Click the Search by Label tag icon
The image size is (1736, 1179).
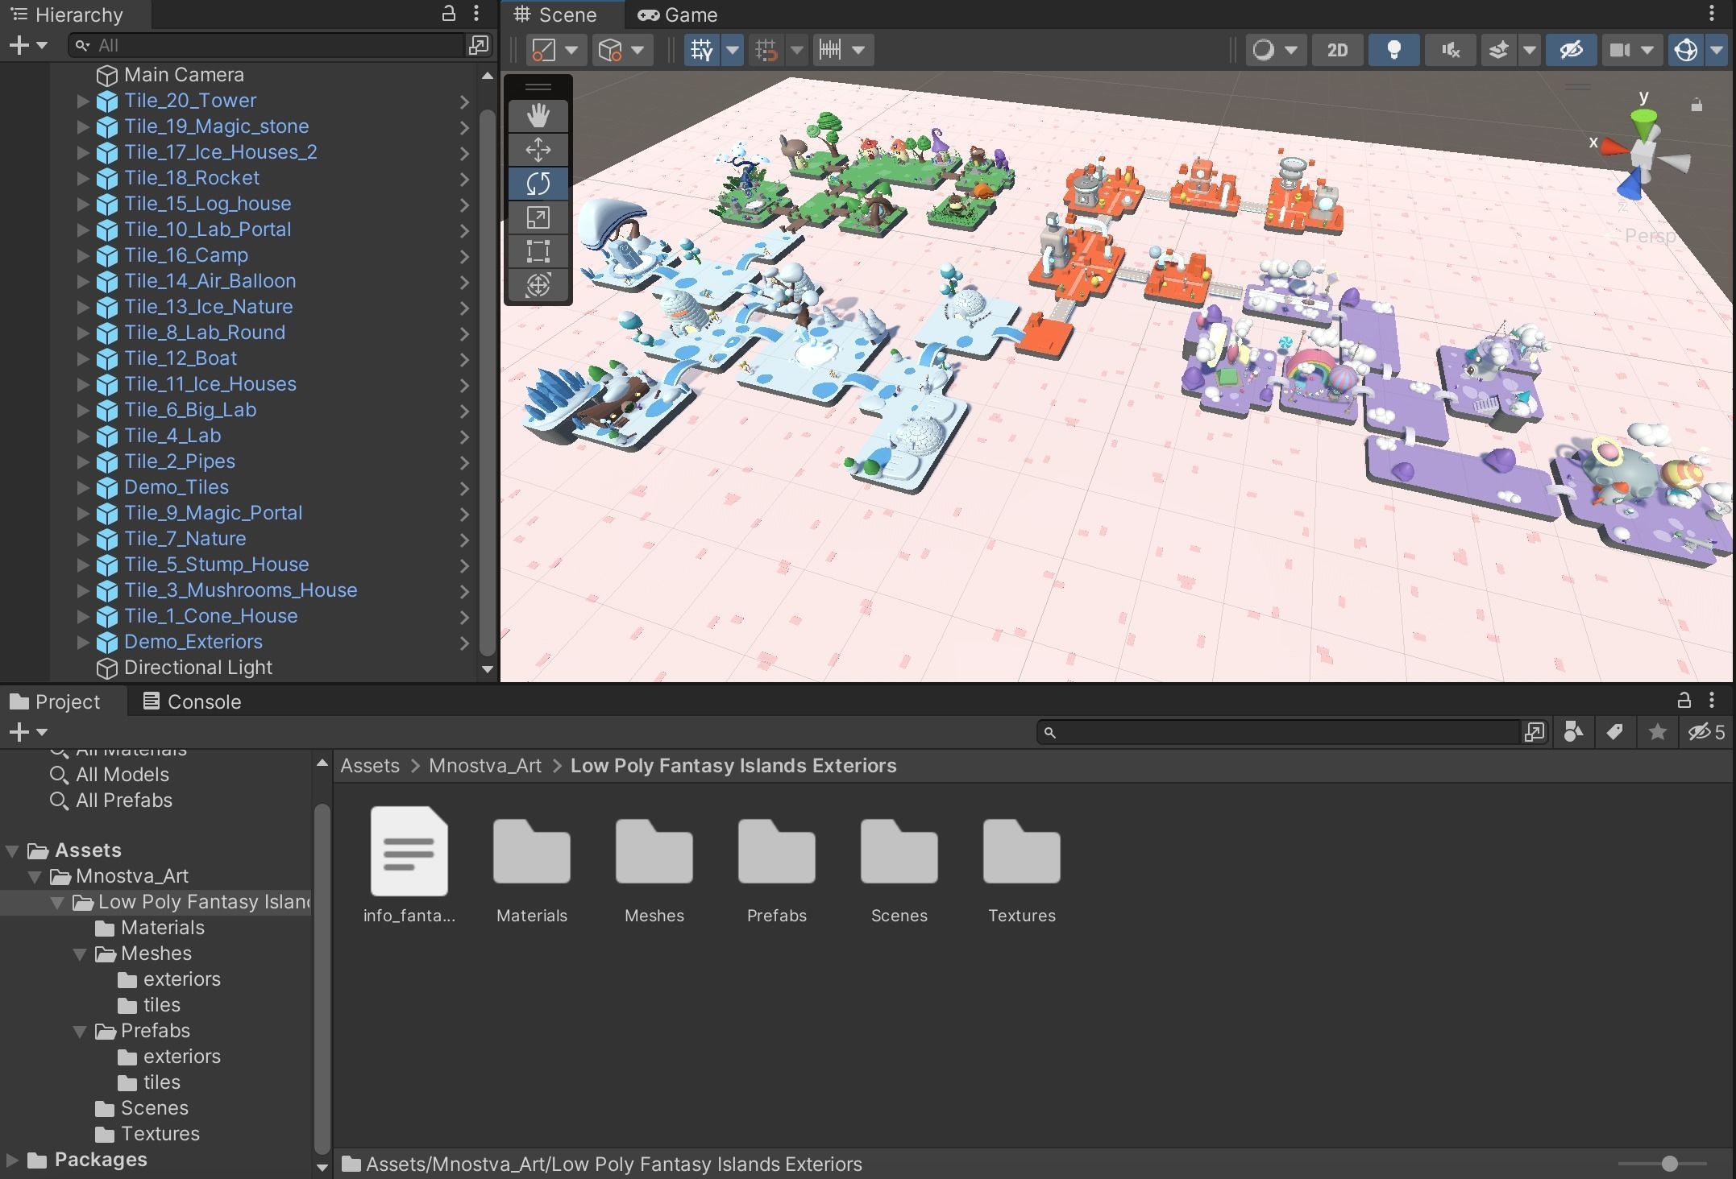click(1614, 732)
